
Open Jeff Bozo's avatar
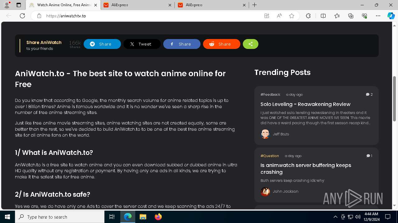(265, 134)
